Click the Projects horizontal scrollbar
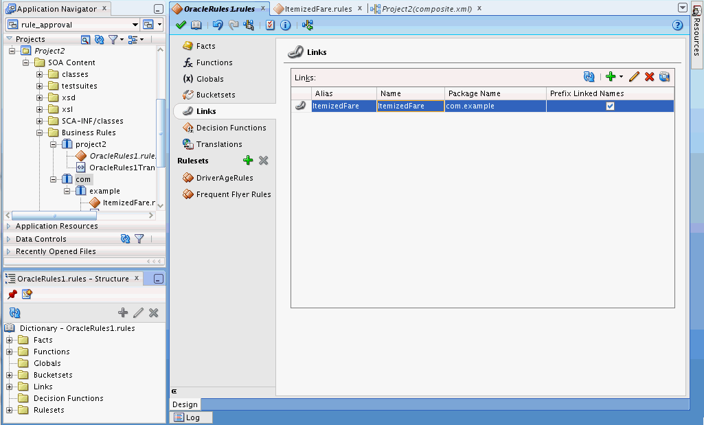Image resolution: width=704 pixels, height=425 pixels. (54, 216)
